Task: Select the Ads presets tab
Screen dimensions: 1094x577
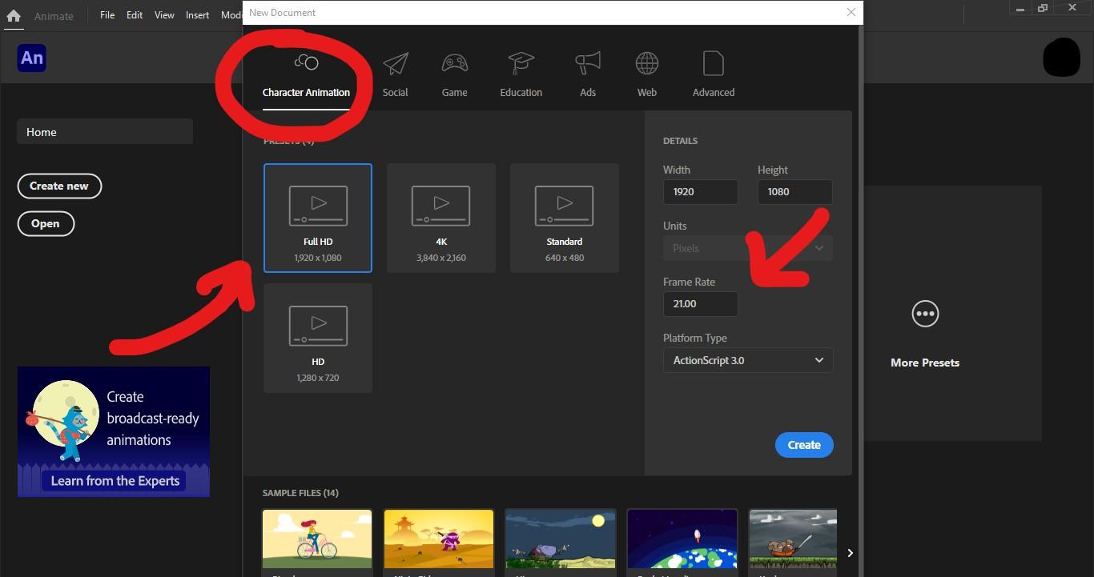Action: coord(588,76)
